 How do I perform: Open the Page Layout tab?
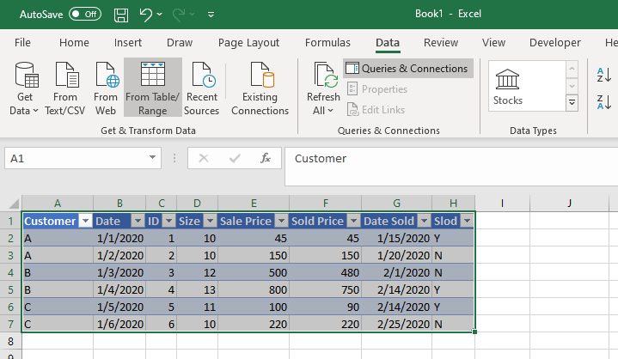tap(248, 43)
